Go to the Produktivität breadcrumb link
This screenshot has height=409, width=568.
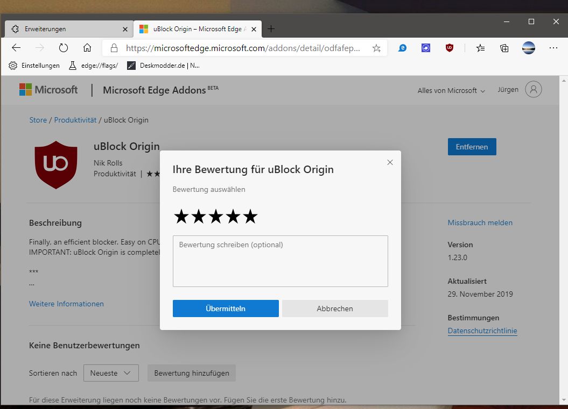pos(75,120)
